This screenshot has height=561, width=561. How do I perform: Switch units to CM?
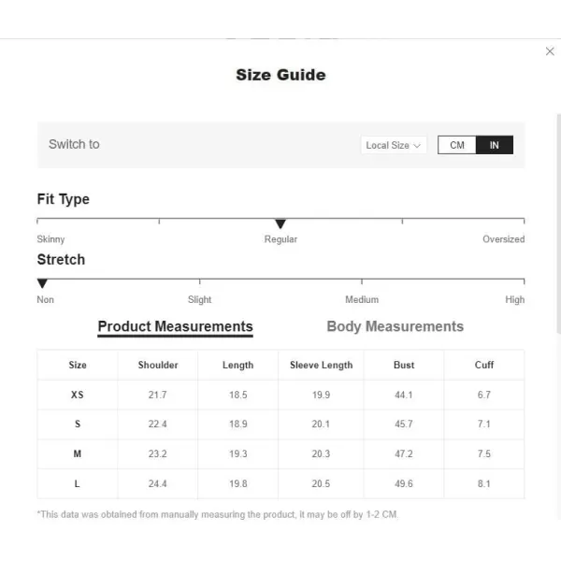(x=457, y=145)
